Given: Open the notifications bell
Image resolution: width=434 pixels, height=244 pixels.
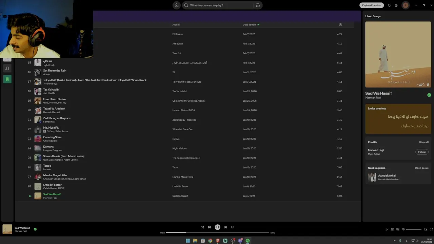Looking at the screenshot, I should pos(389,5).
